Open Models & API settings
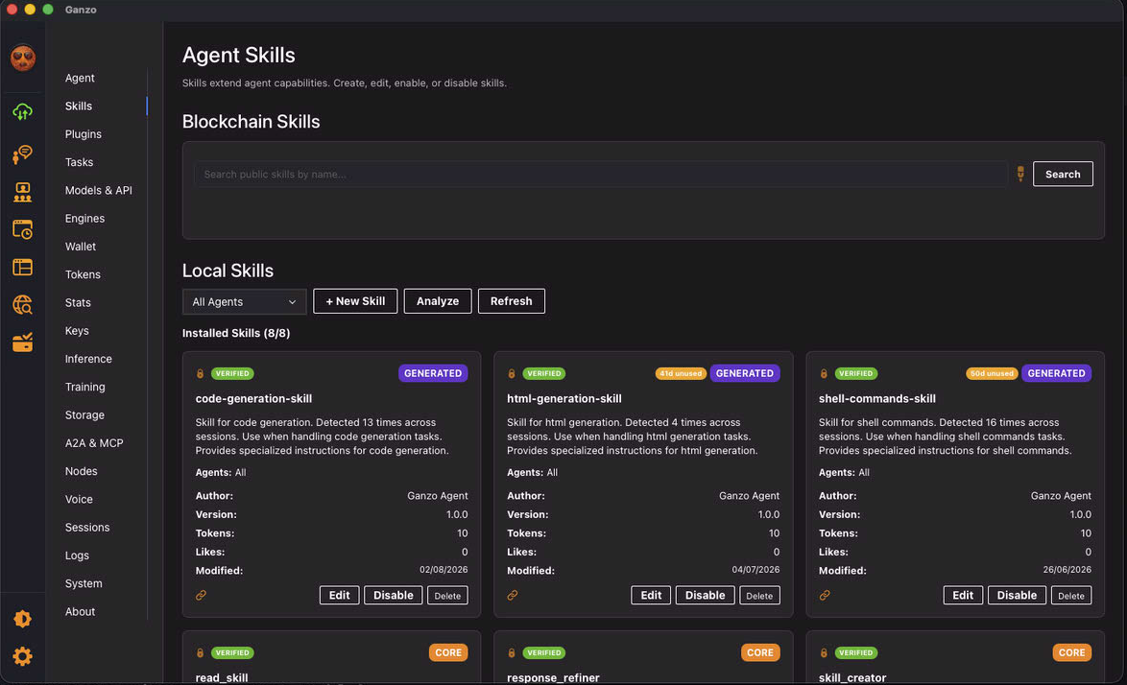The width and height of the screenshot is (1127, 685). [x=99, y=190]
